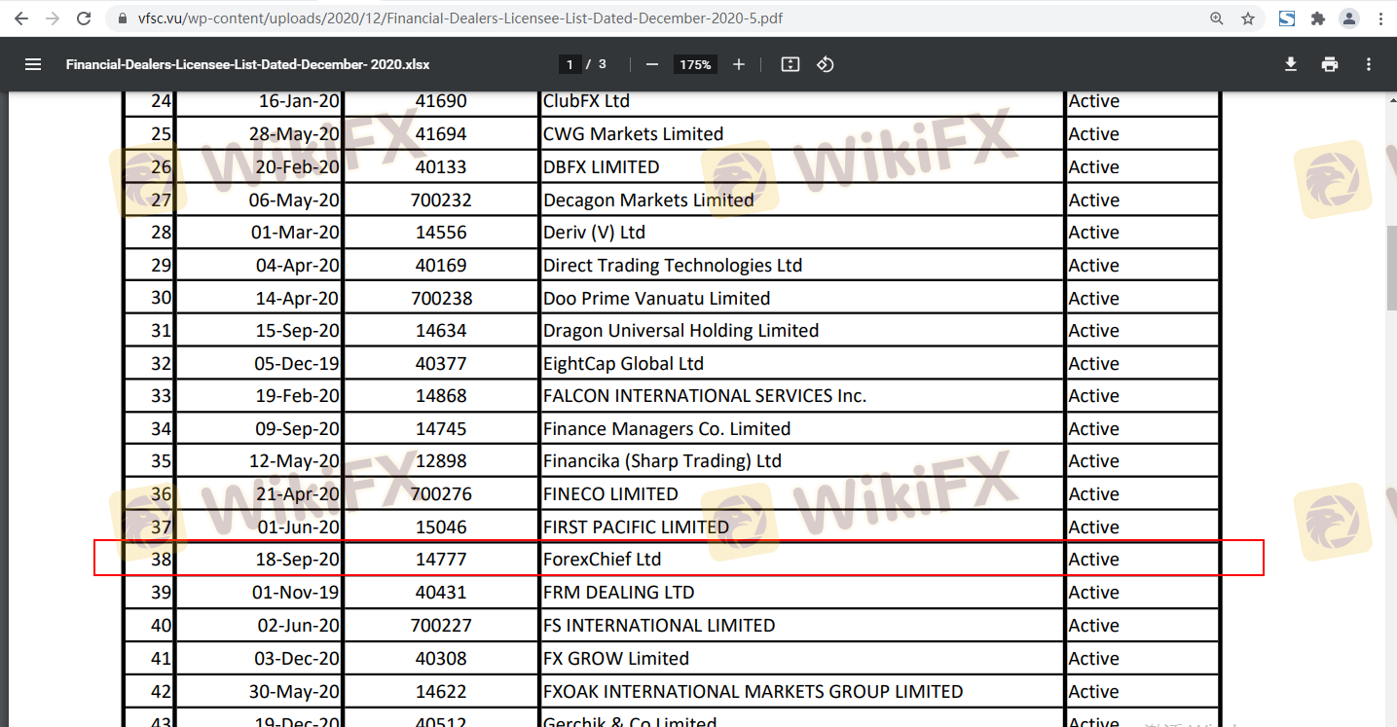
Task: Rotate the document counterclockwise
Action: point(826,64)
